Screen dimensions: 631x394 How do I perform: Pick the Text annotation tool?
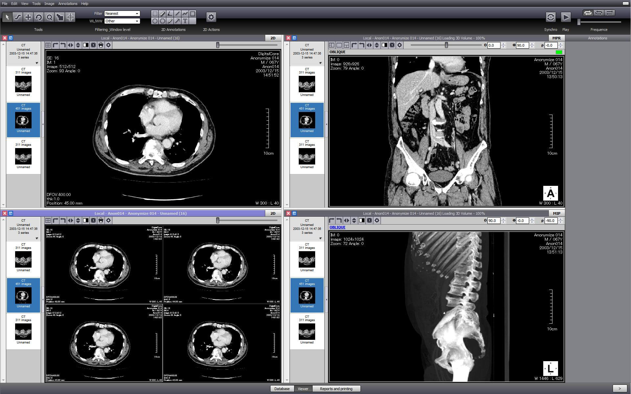tap(185, 21)
